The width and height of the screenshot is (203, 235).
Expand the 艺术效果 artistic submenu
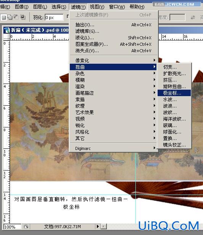click(x=113, y=112)
